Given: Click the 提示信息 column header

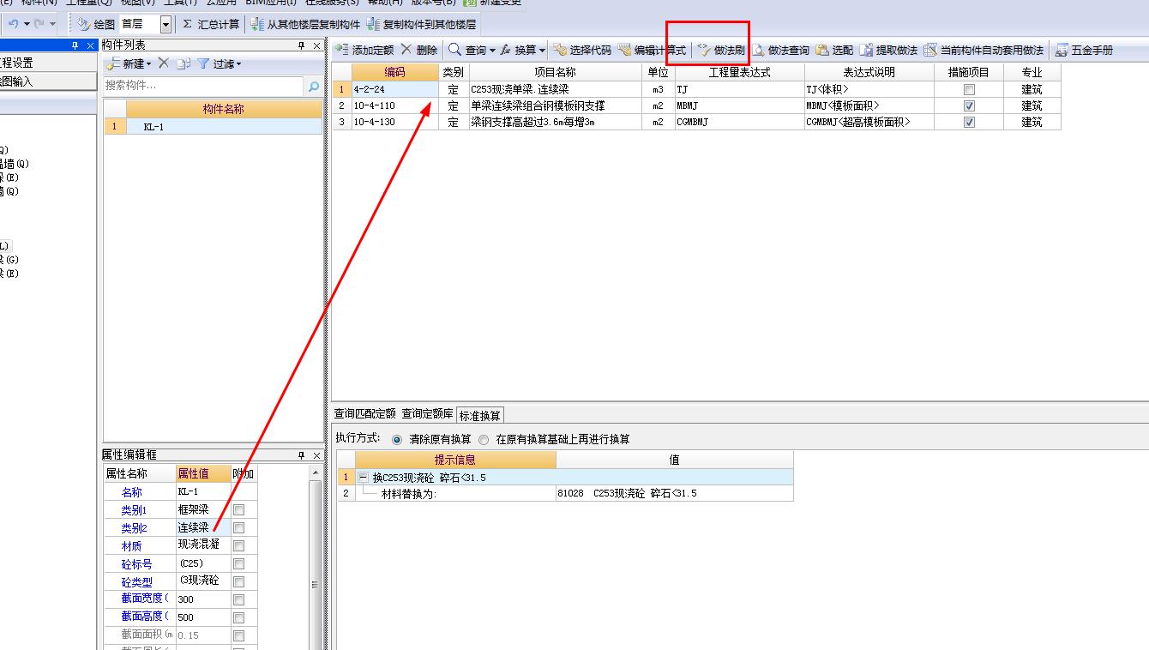Looking at the screenshot, I should point(455,460).
